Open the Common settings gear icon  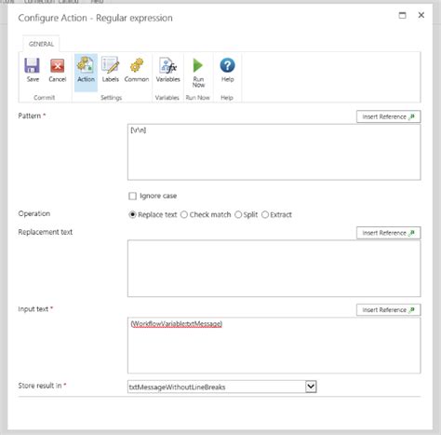click(137, 65)
